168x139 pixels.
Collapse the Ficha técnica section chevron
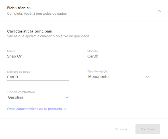click(x=159, y=11)
